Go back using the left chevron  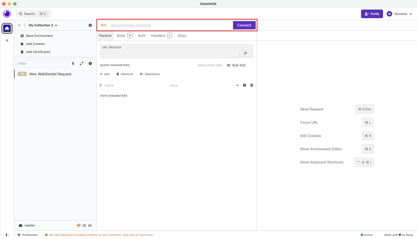pyautogui.click(x=19, y=25)
